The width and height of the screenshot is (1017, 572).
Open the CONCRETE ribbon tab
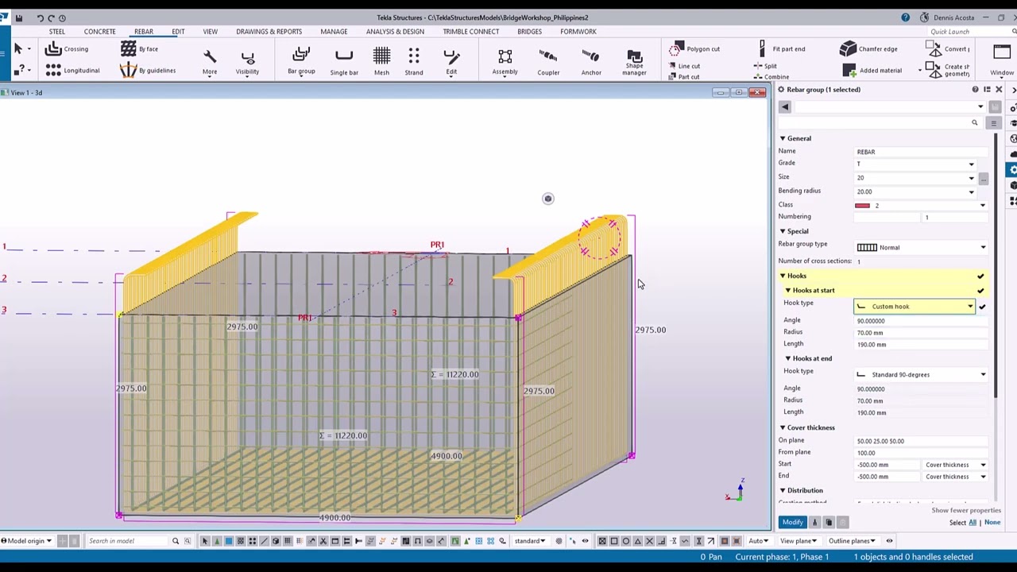coord(100,32)
